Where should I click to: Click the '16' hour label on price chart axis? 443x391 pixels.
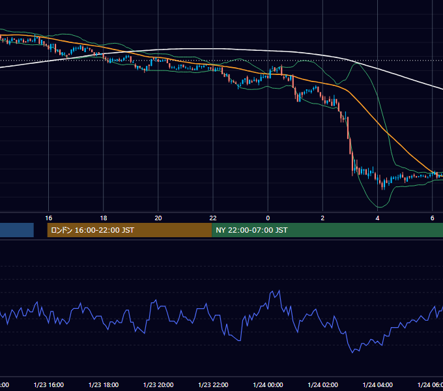point(49,218)
